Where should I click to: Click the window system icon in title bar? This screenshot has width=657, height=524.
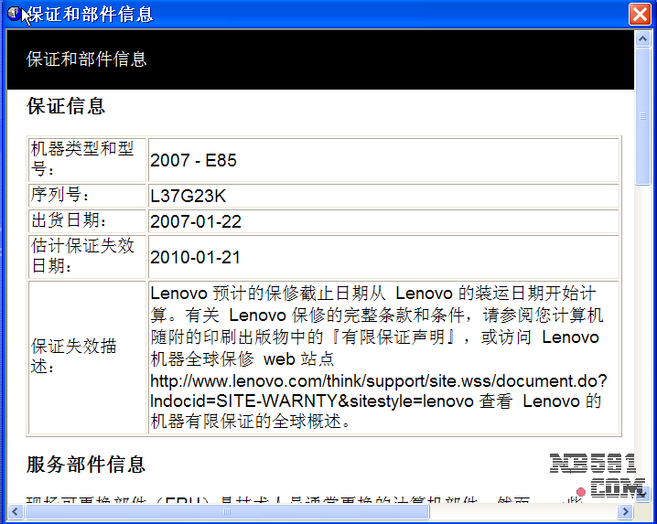coord(14,14)
